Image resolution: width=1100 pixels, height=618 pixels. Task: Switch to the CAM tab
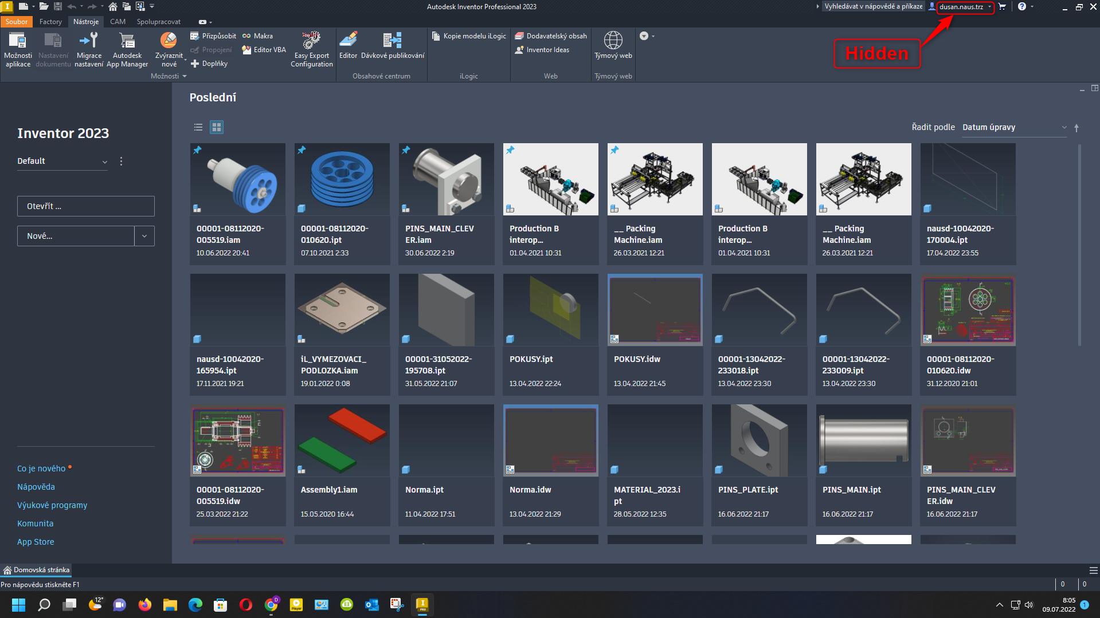pos(118,21)
